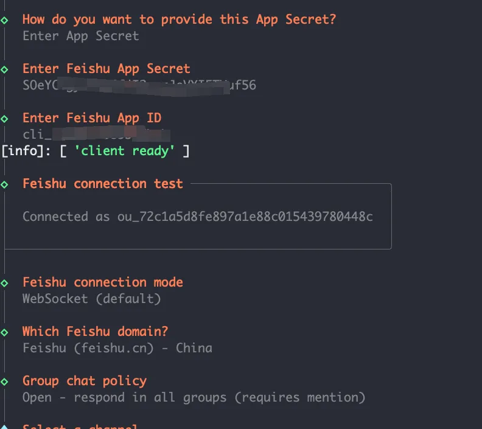Click the 'Feishu (feishu.cn) - China' domain value
This screenshot has height=429, width=482.
(117, 348)
